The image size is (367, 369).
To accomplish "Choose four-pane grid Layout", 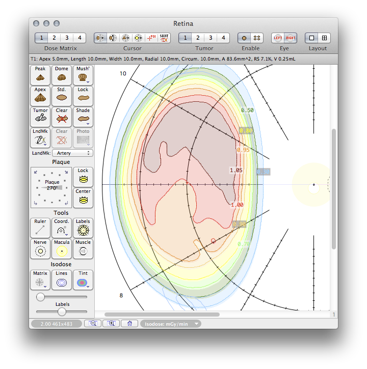I will pos(324,38).
